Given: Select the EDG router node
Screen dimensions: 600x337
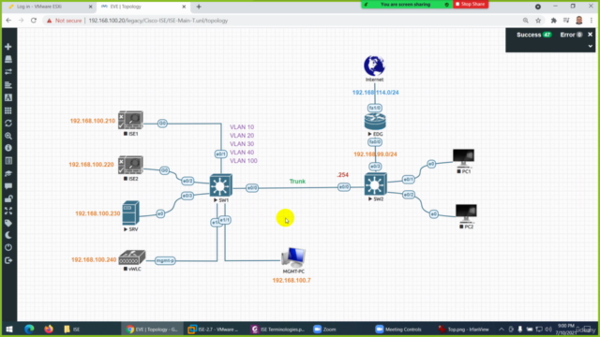Looking at the screenshot, I should point(375,122).
